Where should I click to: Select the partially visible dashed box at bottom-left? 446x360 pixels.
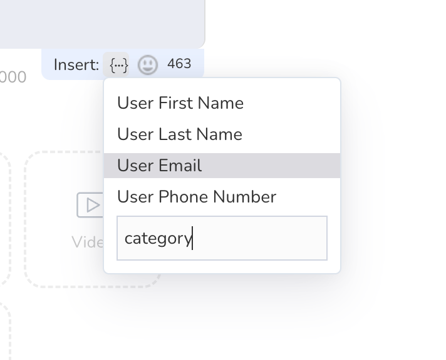click(5, 331)
